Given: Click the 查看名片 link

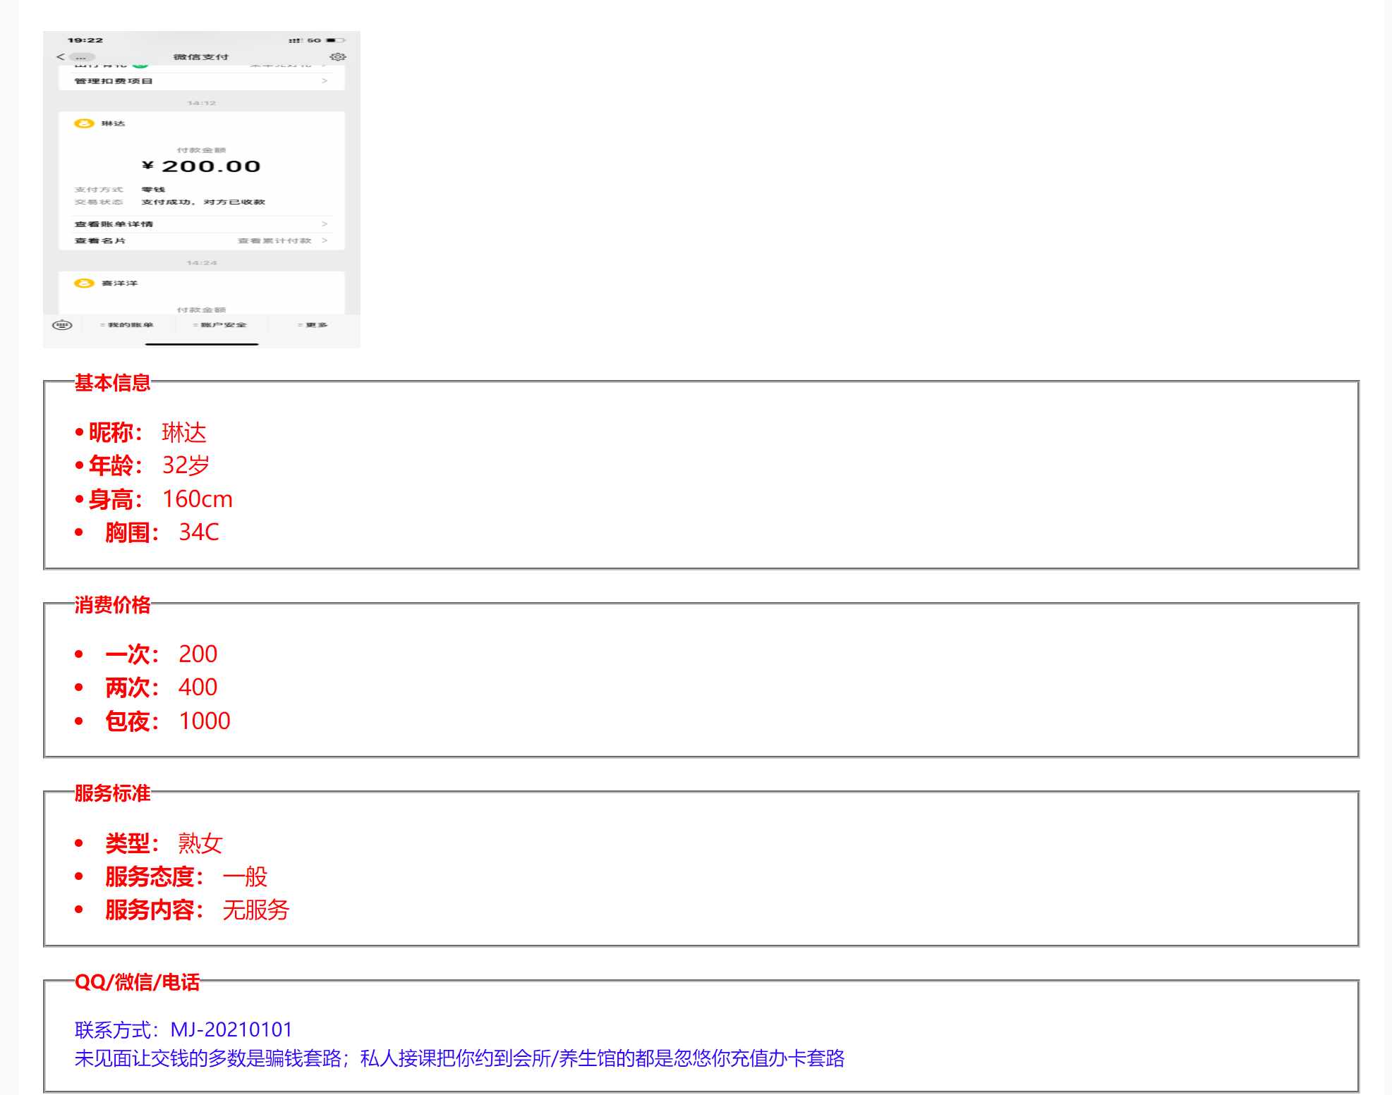Looking at the screenshot, I should 100,240.
